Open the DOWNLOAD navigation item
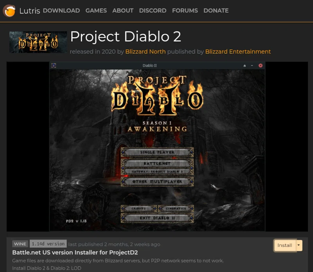Image resolution: width=313 pixels, height=272 pixels. pyautogui.click(x=61, y=11)
